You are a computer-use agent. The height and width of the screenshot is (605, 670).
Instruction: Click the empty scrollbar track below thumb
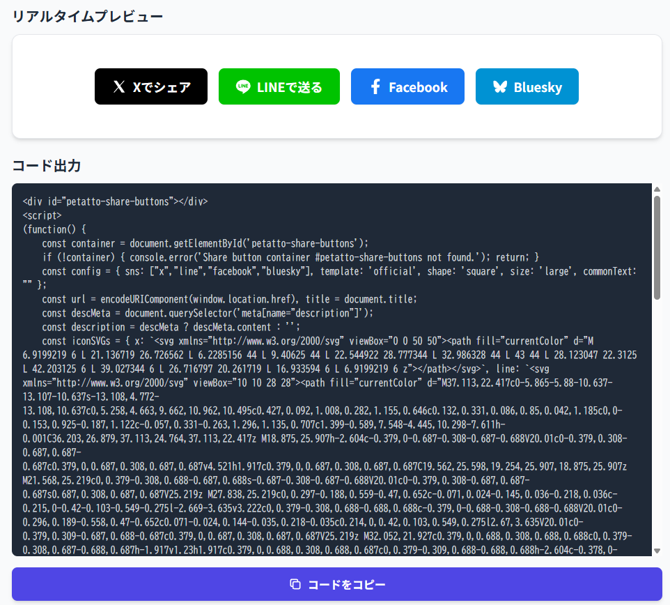point(656,418)
